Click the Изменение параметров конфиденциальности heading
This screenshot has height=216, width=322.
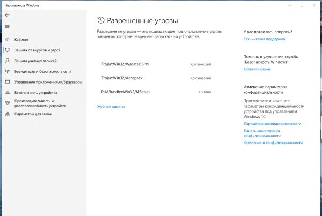click(x=265, y=90)
